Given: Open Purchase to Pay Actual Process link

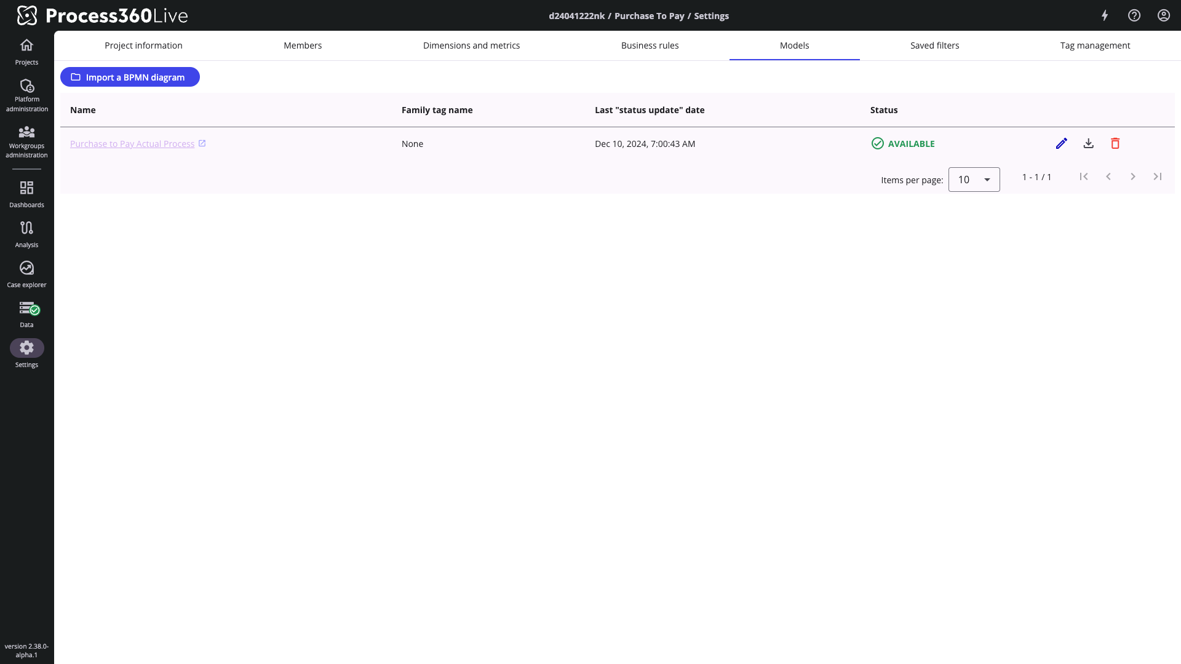Looking at the screenshot, I should (x=132, y=144).
